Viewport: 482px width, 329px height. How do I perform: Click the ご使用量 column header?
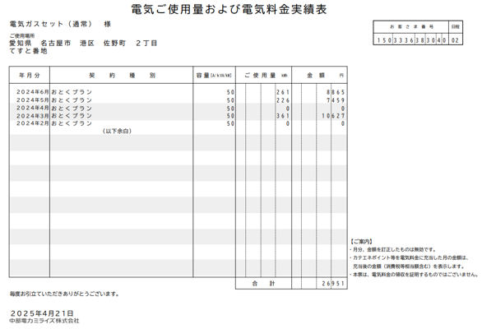[264, 75]
